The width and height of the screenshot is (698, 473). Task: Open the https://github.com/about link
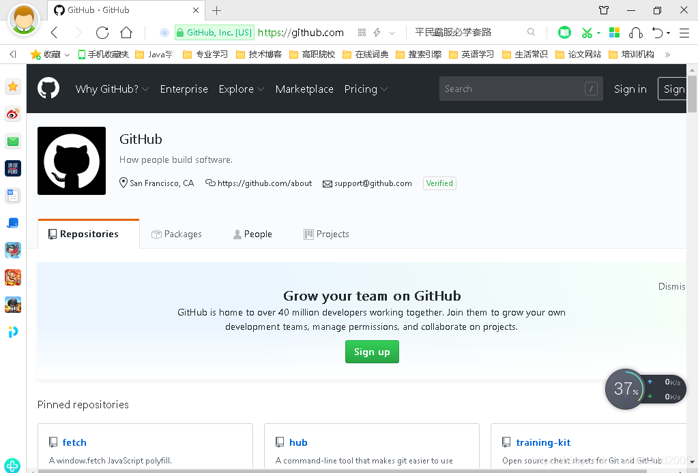(265, 183)
